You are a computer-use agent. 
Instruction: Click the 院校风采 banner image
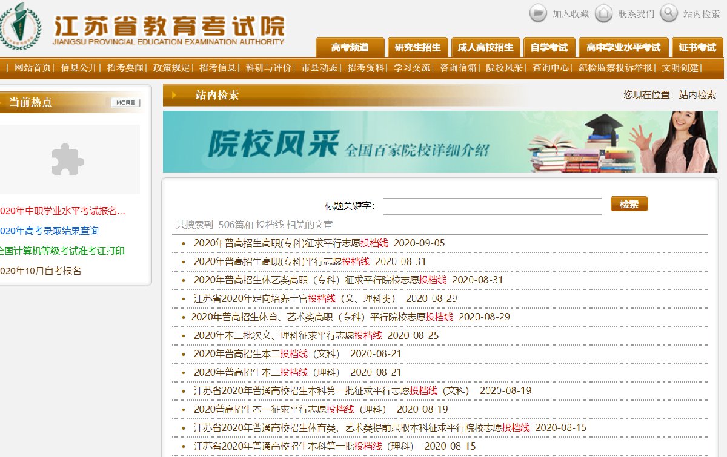[x=440, y=142]
